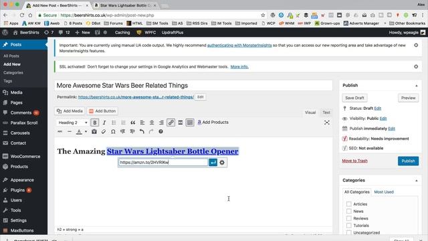Switch to Text editor tab
This screenshot has width=428, height=241.
(x=326, y=112)
